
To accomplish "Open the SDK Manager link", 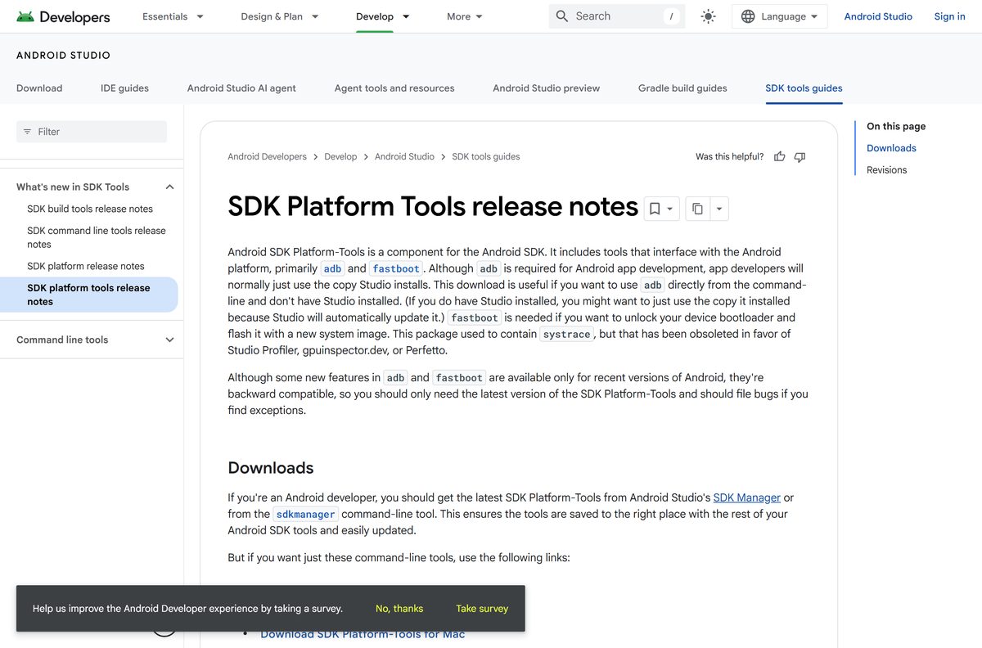I will pyautogui.click(x=747, y=497).
